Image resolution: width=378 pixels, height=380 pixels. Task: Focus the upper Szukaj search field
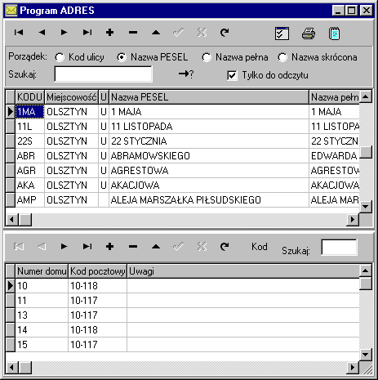pyautogui.click(x=104, y=74)
